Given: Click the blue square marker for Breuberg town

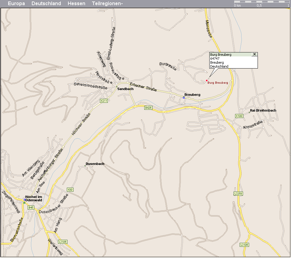Looking at the screenshot, I should [x=184, y=98].
